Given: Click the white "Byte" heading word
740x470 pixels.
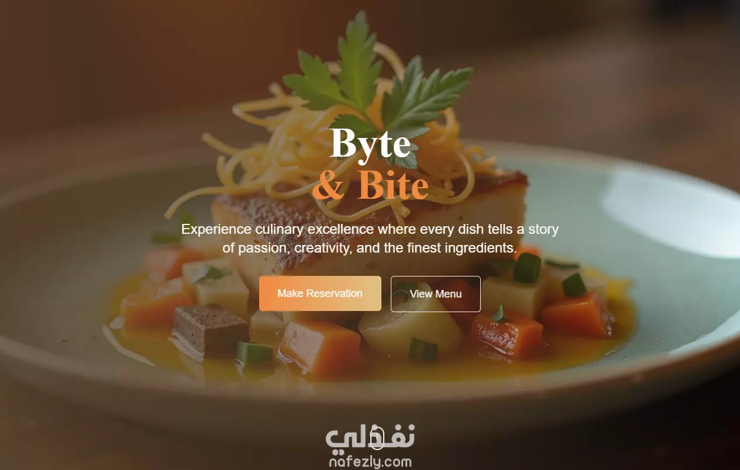Looking at the screenshot, I should click(x=370, y=144).
